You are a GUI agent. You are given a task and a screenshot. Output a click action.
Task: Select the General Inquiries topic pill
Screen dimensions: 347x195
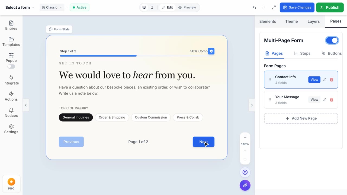coord(76,117)
